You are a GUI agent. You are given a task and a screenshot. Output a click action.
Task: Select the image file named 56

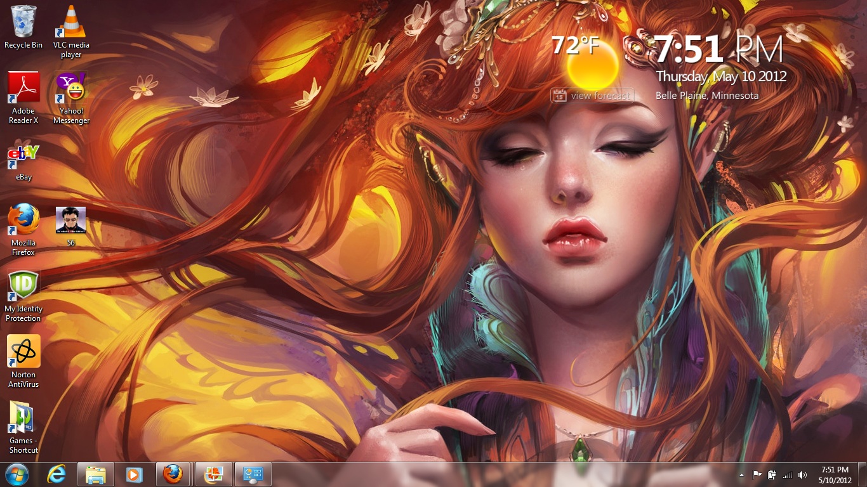click(x=70, y=221)
